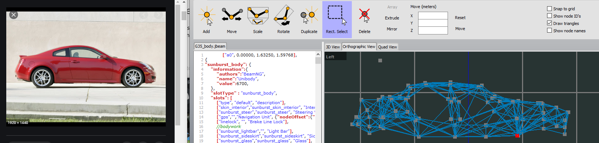This screenshot has width=599, height=143.
Task: Click the "slots": [ line
Action: (x=221, y=98)
